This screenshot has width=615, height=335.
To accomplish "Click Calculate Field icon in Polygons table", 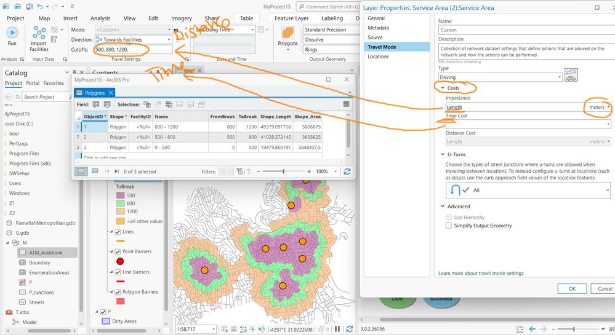I will tap(107, 104).
